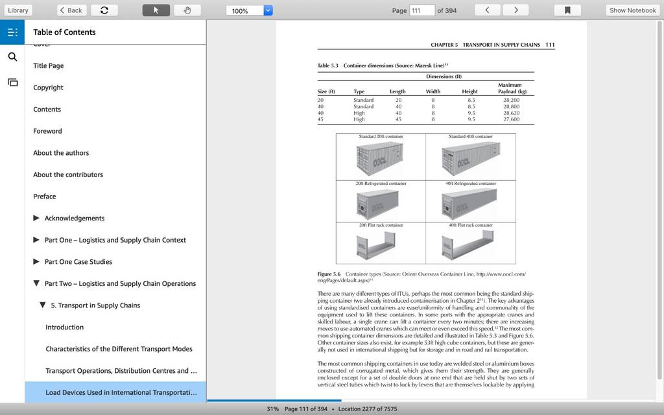Go to previous page arrow

tap(487, 10)
